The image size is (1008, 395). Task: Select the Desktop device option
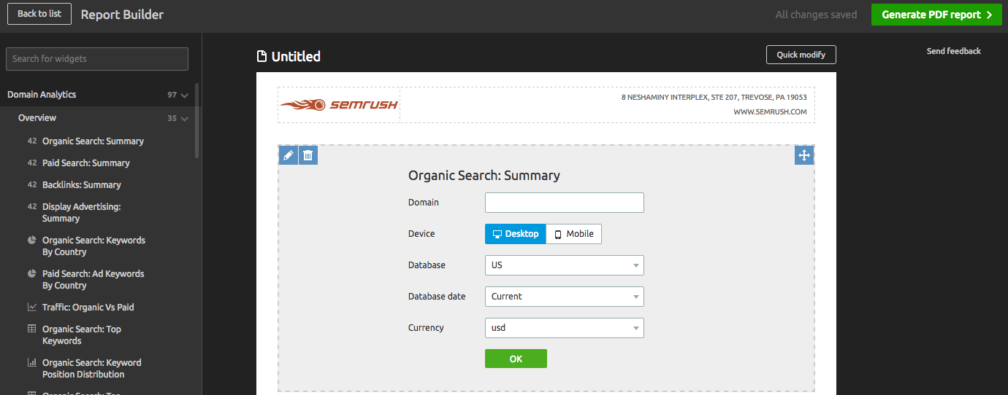pyautogui.click(x=516, y=234)
